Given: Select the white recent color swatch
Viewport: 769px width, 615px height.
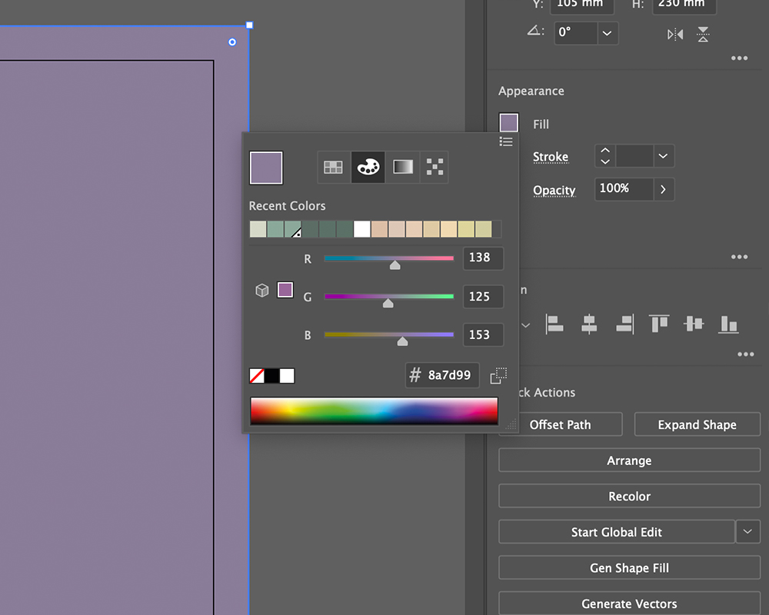Looking at the screenshot, I should pos(362,229).
